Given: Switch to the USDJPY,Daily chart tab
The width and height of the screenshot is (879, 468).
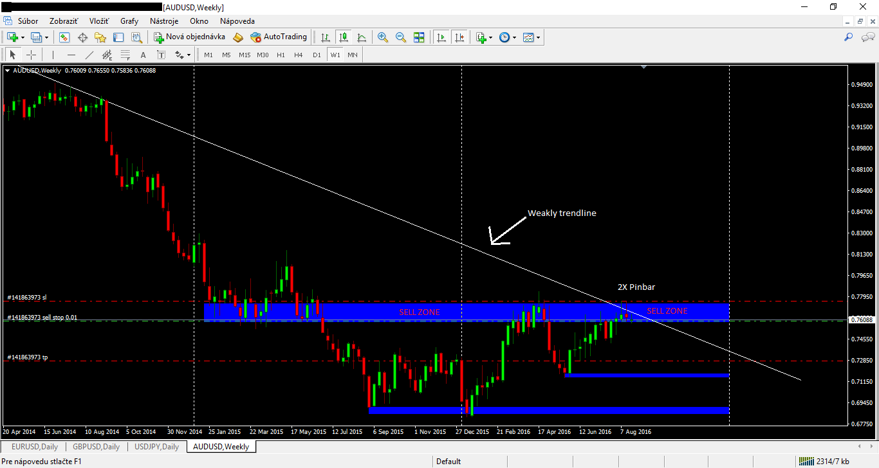Looking at the screenshot, I should 156,446.
